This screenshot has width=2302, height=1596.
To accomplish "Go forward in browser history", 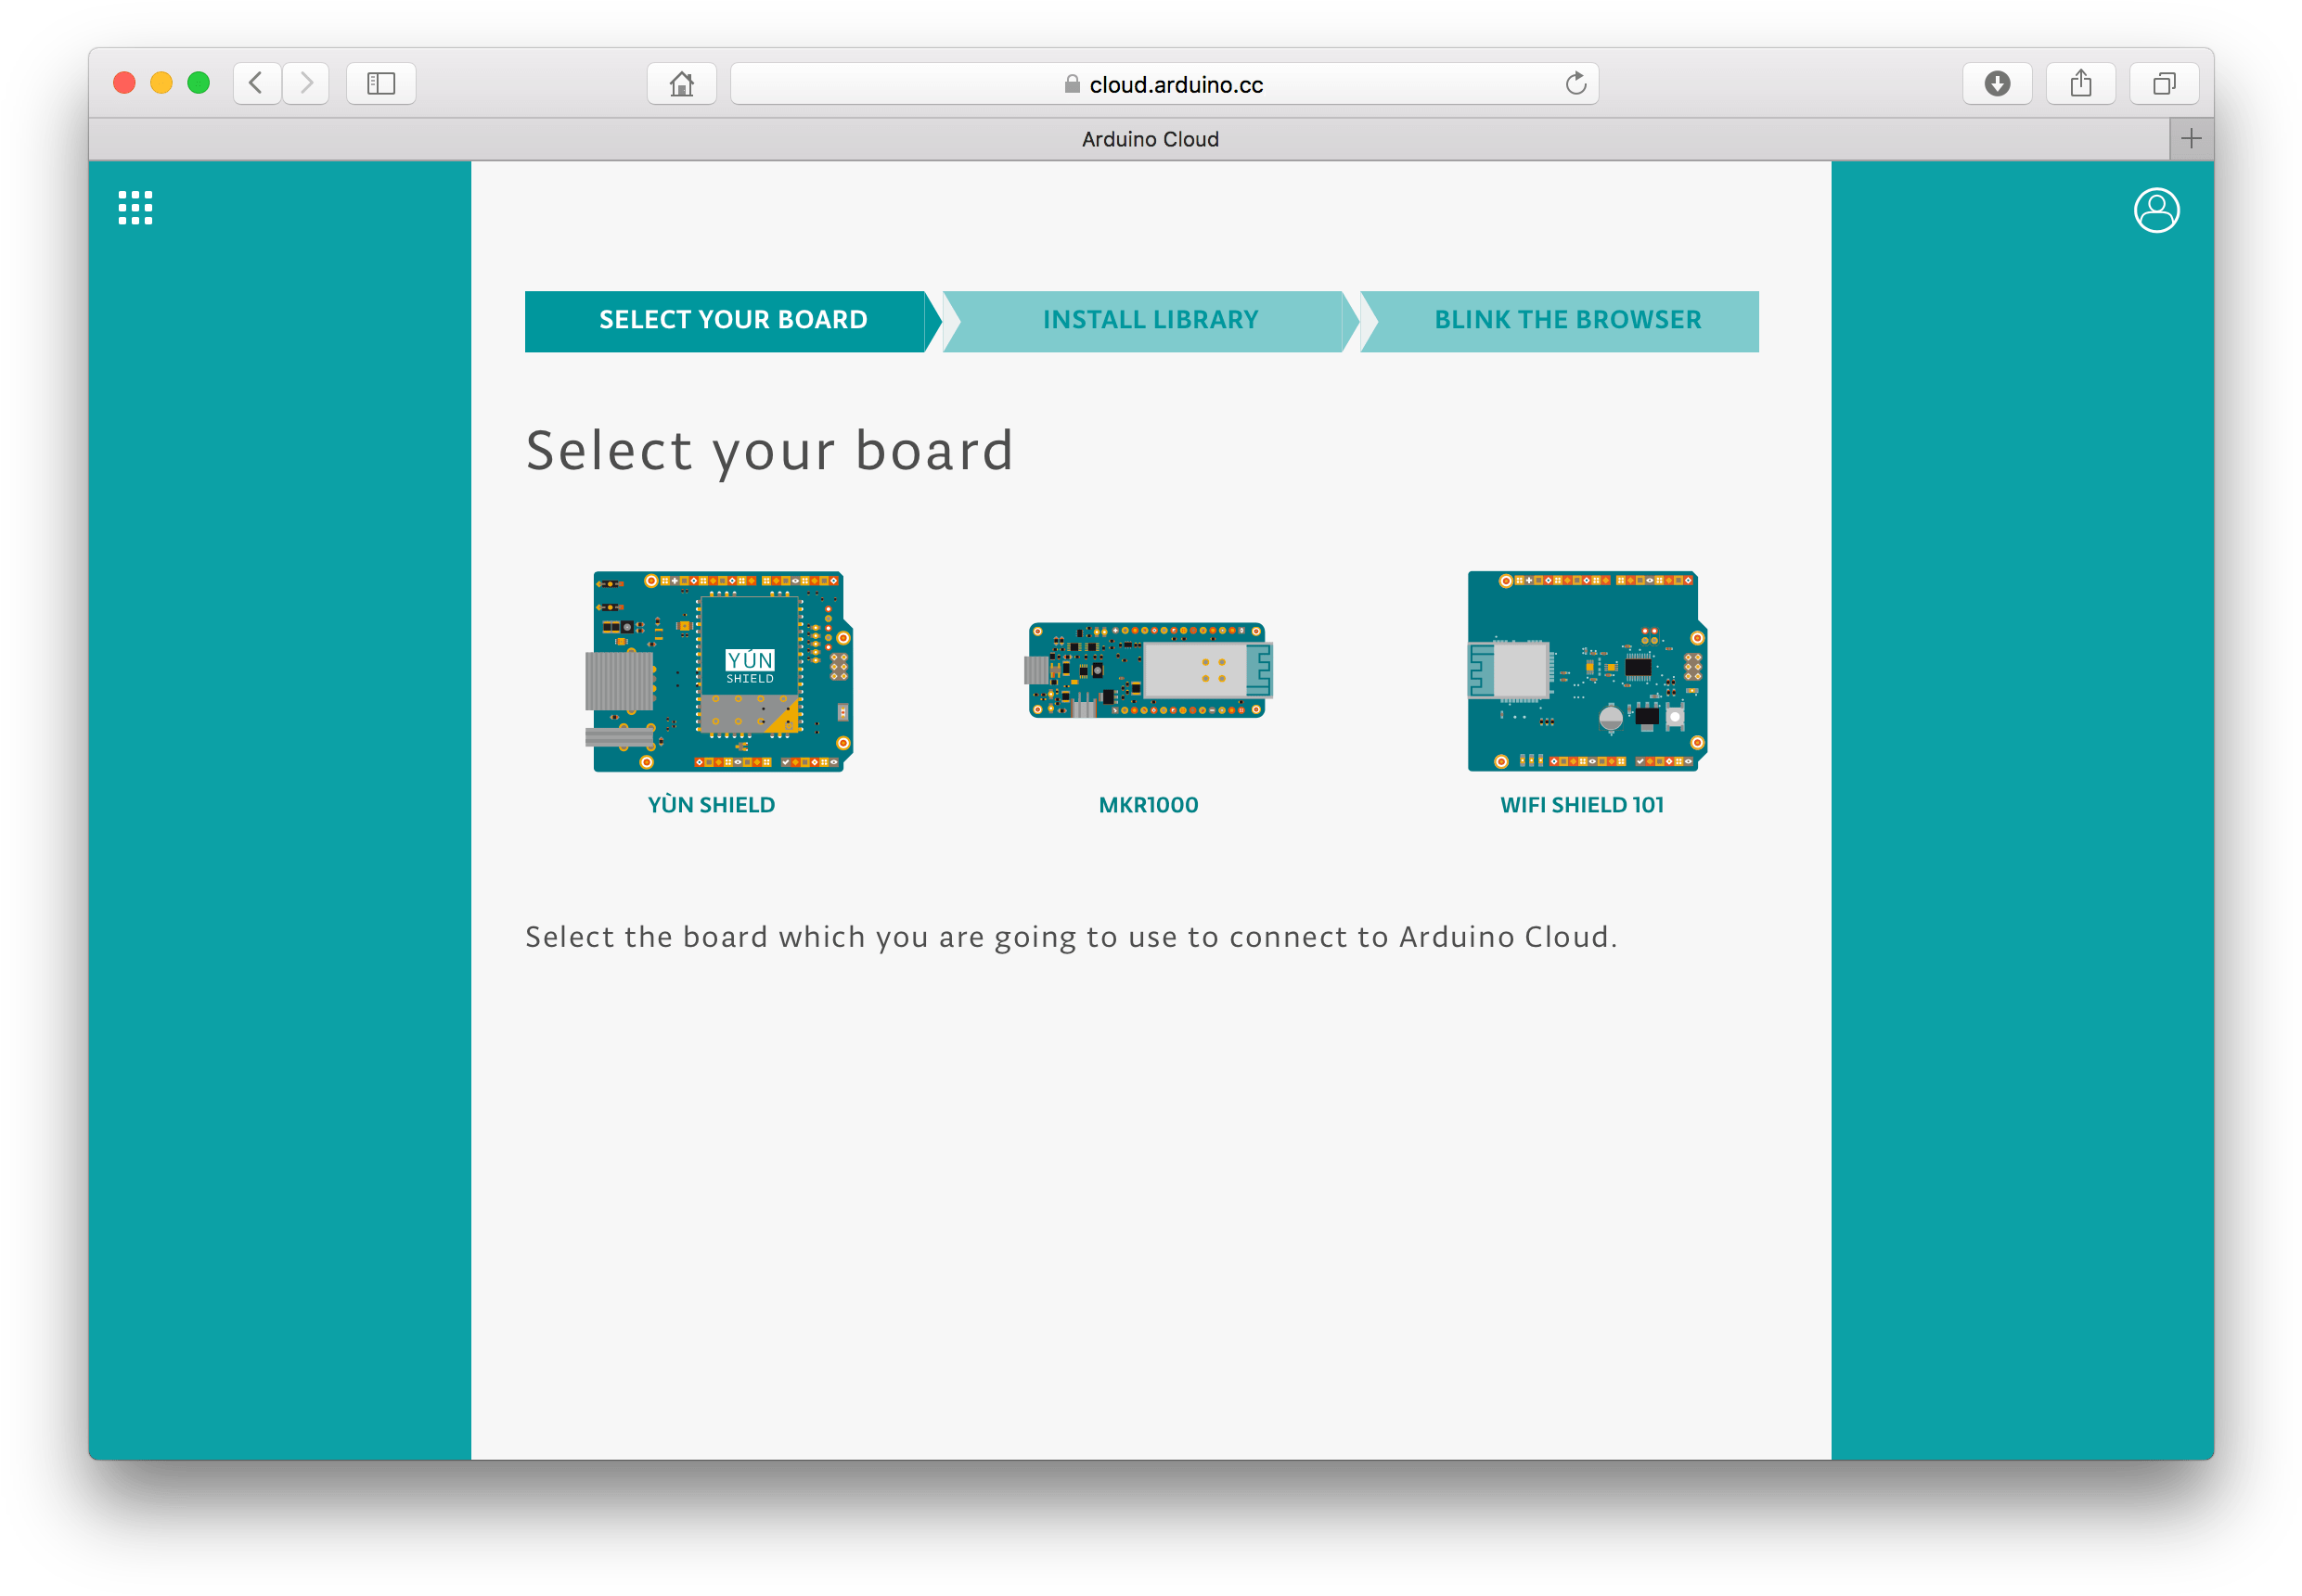I will click(x=306, y=83).
